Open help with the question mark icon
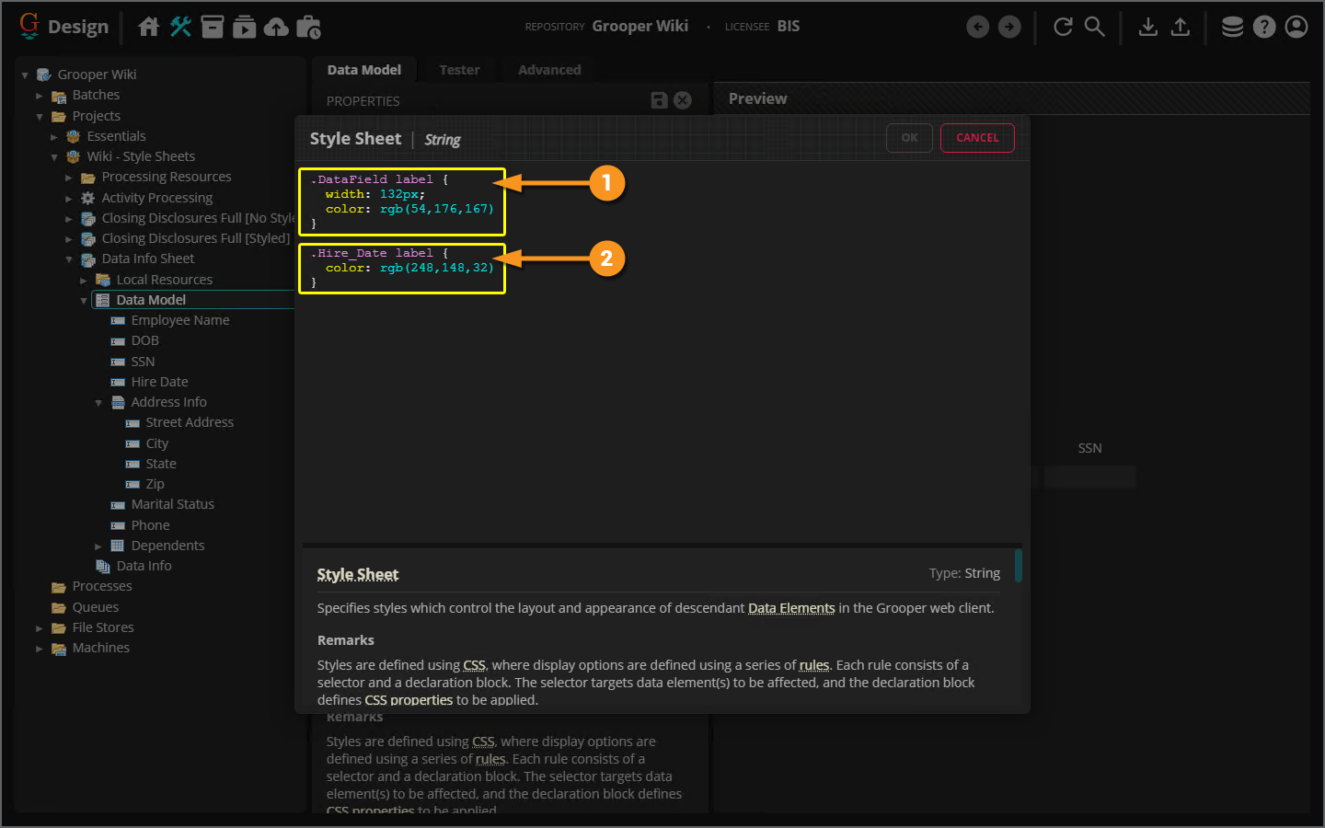1325x828 pixels. pos(1264,27)
